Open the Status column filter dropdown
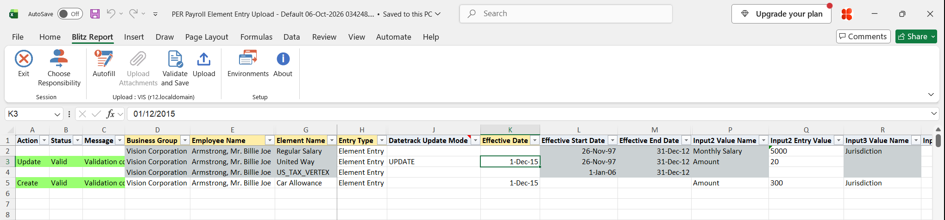Screen dimensions: 945x220 pyautogui.click(x=77, y=140)
